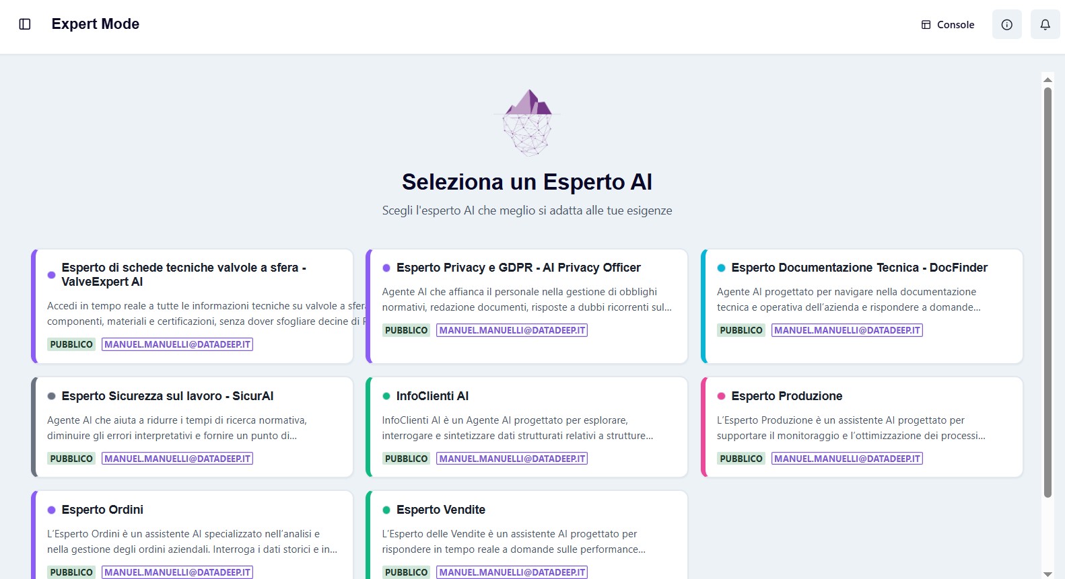The image size is (1065, 579).
Task: Click PUBBLICO badge on DocFinder card
Action: tap(741, 330)
